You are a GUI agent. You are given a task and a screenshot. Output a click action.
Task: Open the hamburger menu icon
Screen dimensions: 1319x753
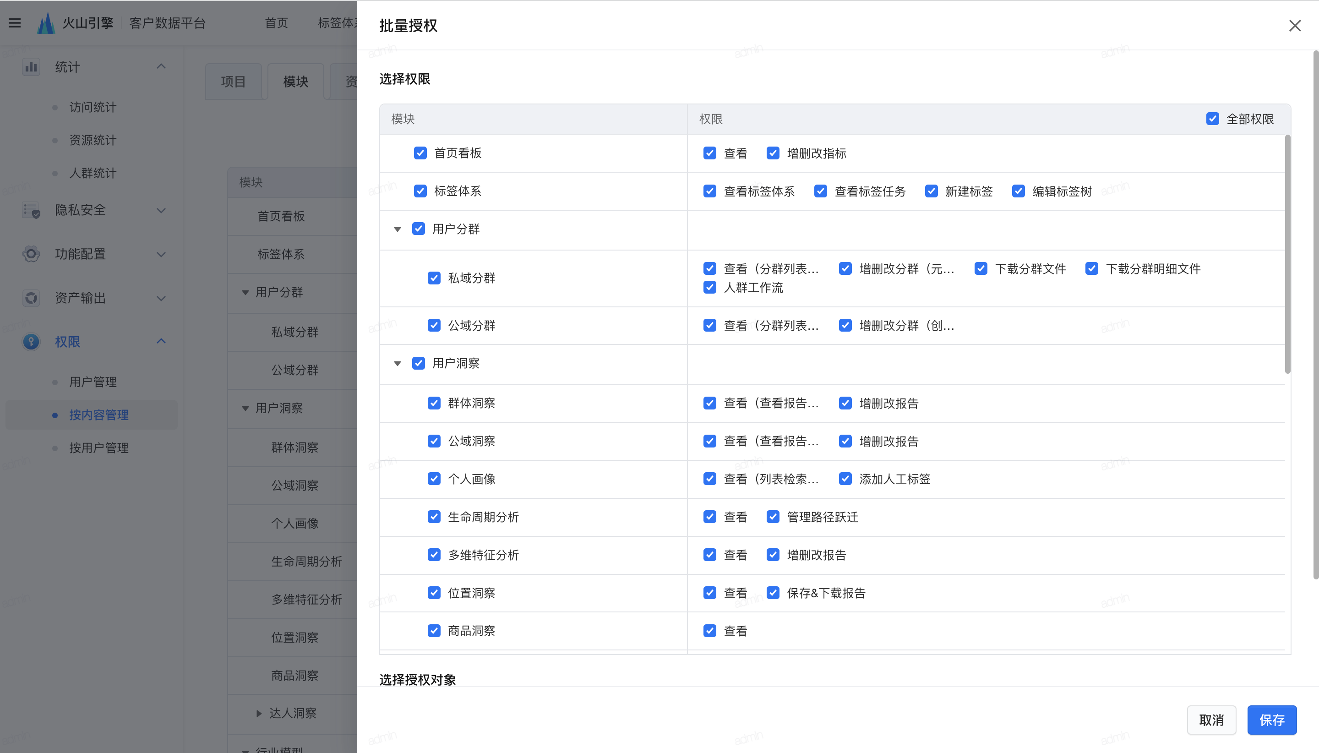click(x=15, y=23)
